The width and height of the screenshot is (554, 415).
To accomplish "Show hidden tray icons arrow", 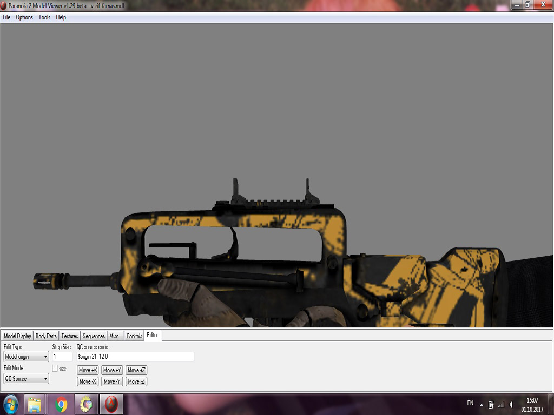I will [x=482, y=404].
